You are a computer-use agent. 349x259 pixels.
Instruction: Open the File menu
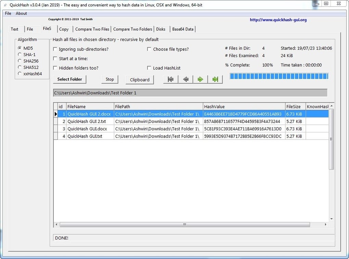coord(8,13)
